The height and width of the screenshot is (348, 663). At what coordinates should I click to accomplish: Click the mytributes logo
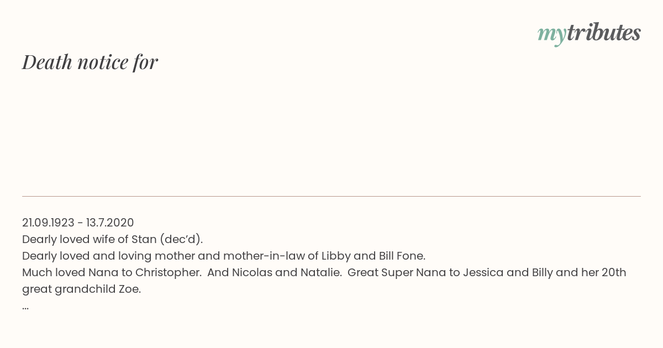point(589,34)
